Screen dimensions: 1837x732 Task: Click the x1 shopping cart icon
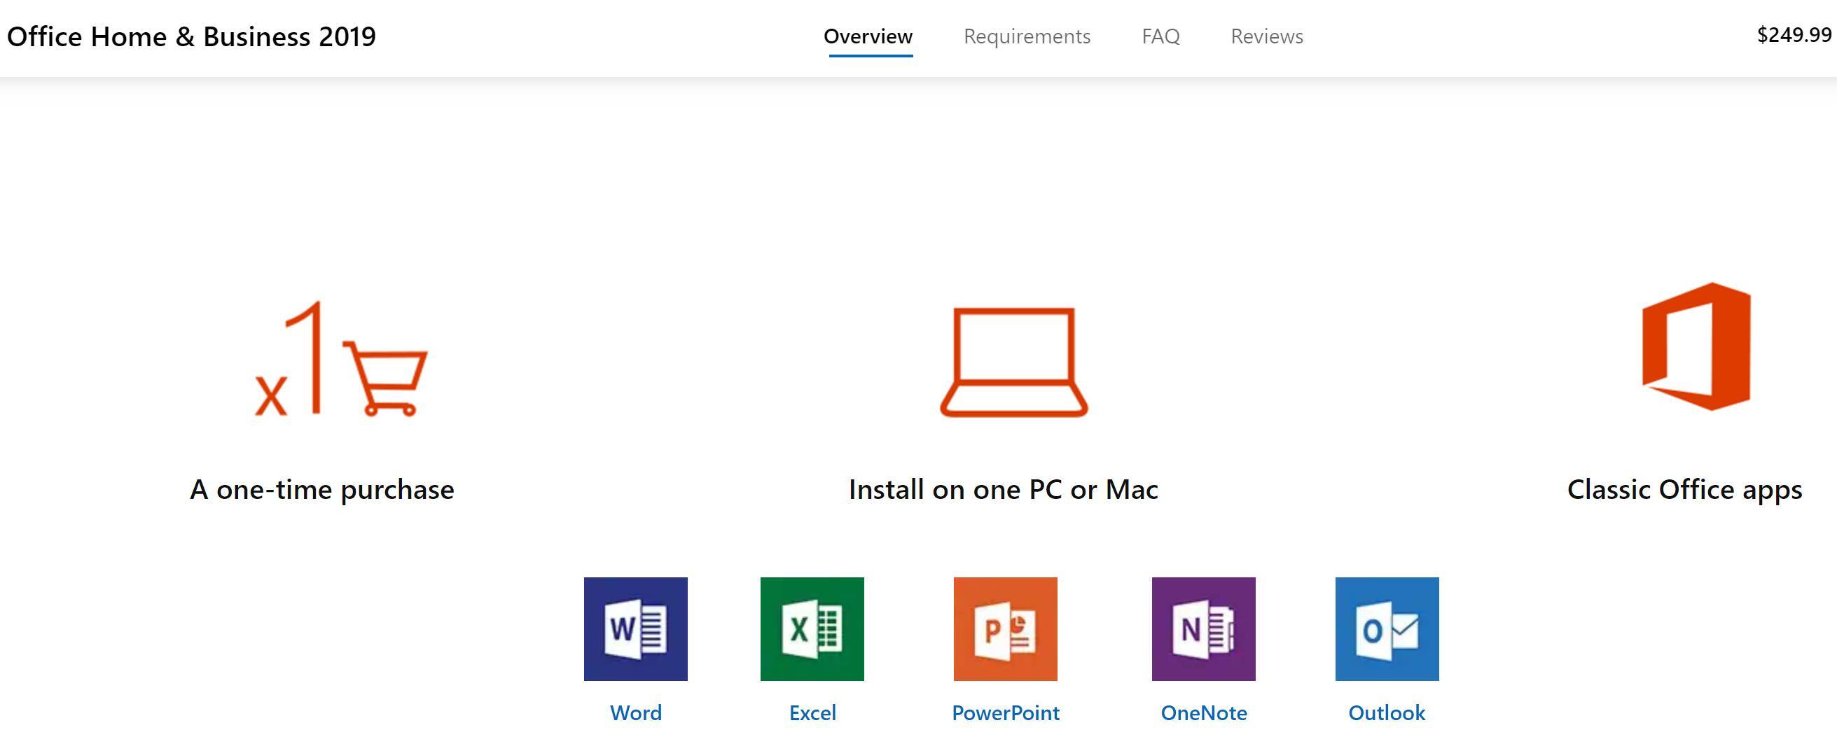point(341,360)
